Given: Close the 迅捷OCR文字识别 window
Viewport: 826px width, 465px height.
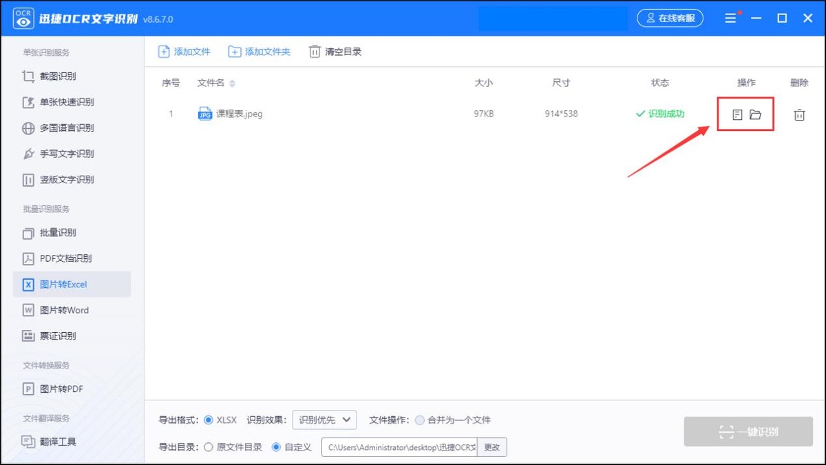Looking at the screenshot, I should point(808,19).
